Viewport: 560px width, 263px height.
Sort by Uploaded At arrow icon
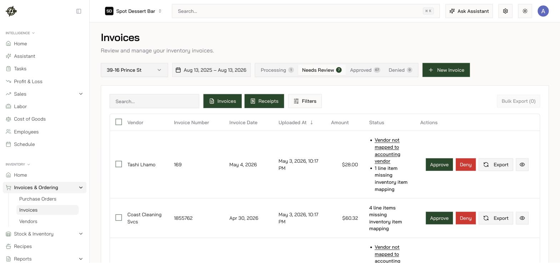pos(311,122)
